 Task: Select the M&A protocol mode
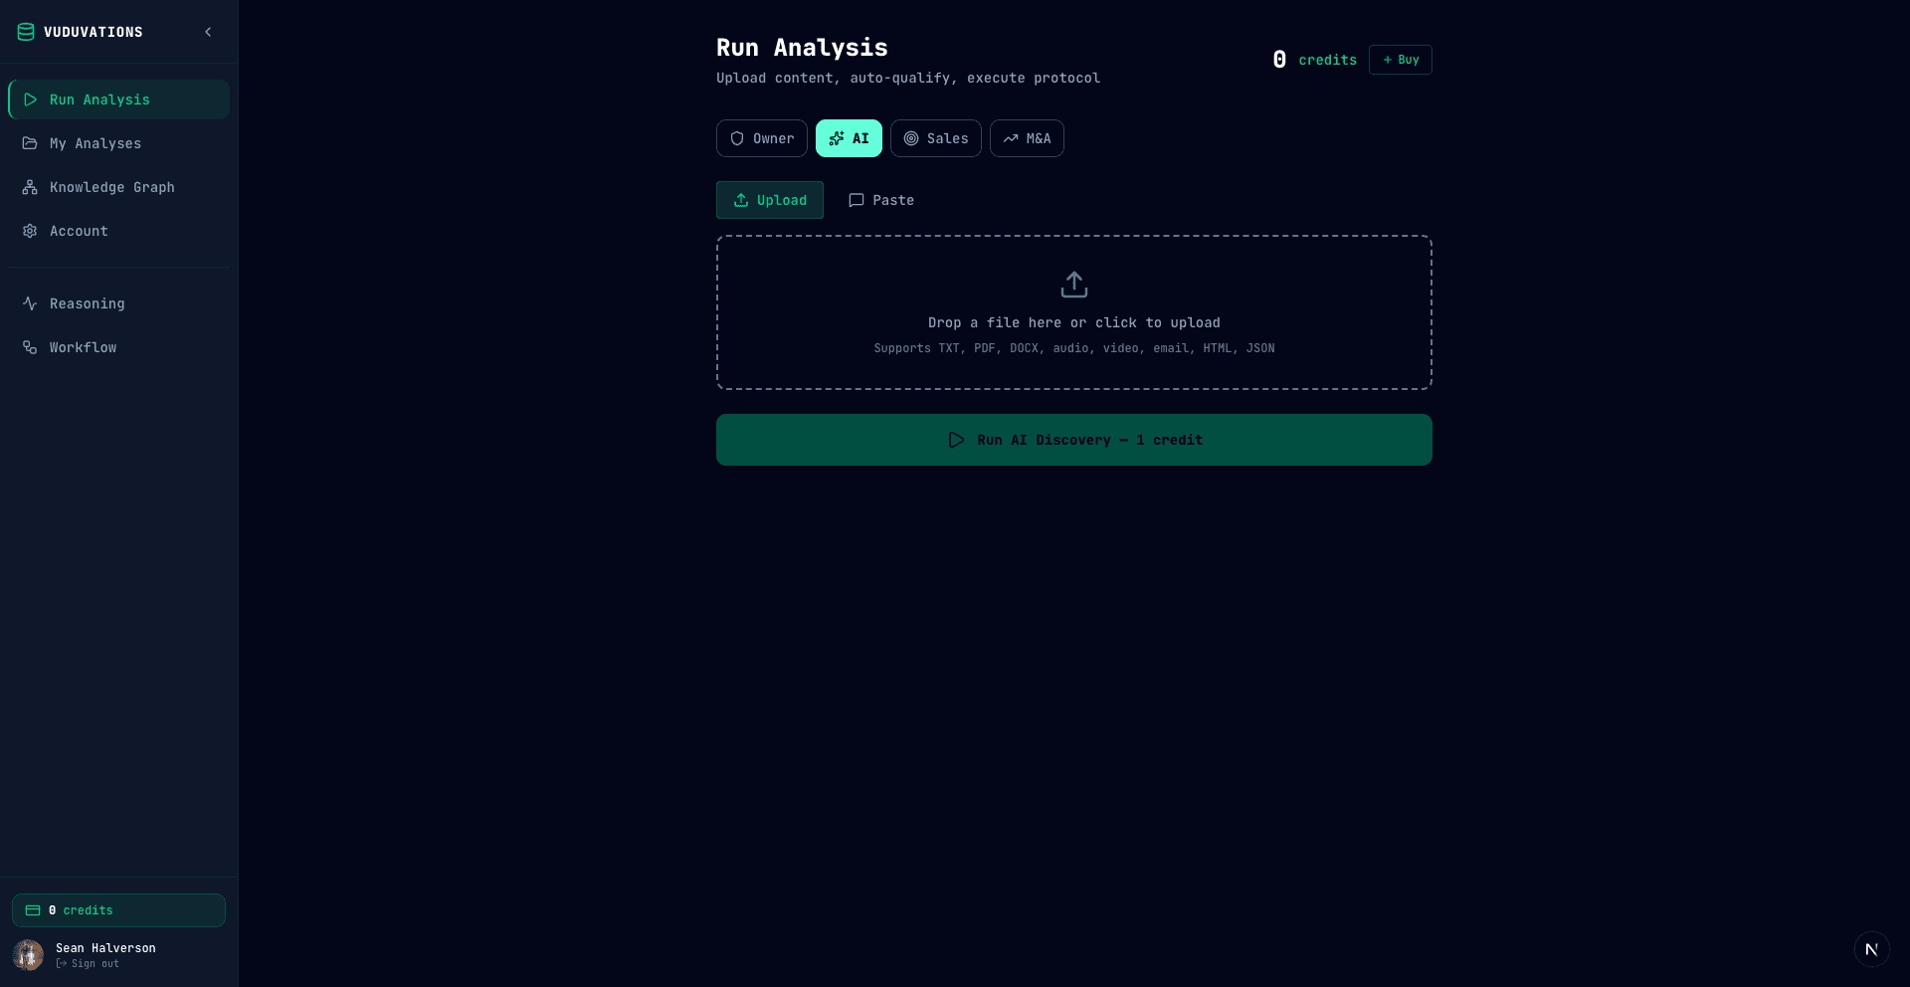(x=1027, y=138)
